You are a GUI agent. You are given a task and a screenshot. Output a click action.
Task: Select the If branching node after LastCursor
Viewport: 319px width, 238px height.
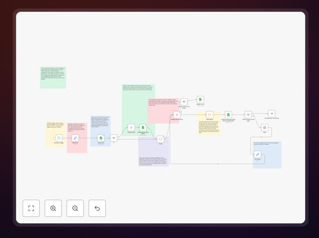point(114,138)
